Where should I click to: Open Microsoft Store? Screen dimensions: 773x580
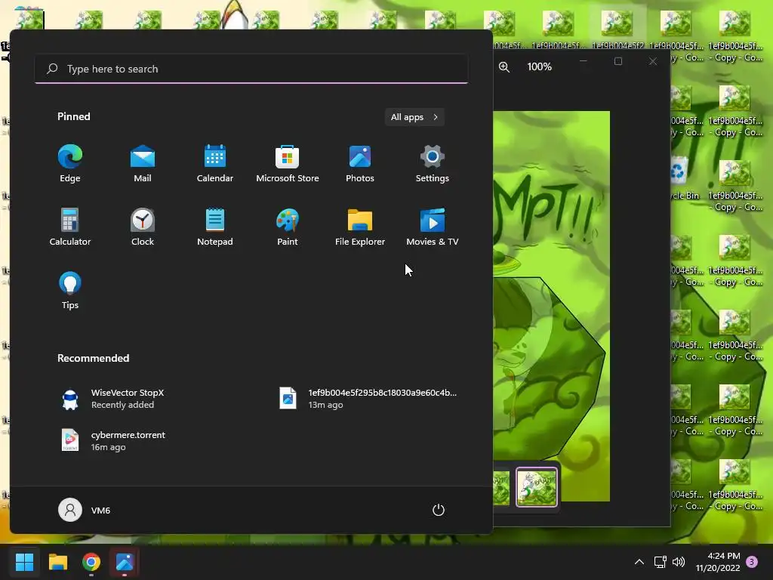coord(288,164)
